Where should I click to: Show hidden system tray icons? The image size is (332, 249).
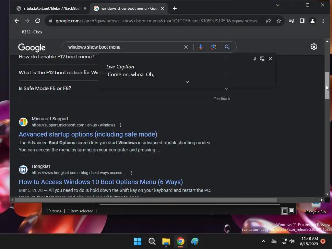264,241
